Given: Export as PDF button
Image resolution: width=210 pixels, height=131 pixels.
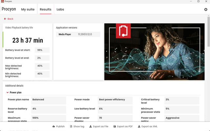Looking at the screenshot, I should 123,126.
